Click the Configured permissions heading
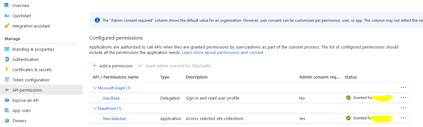This screenshot has height=127, width=423. point(116,38)
